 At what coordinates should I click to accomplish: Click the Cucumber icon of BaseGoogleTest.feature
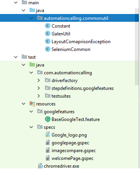click(48, 119)
